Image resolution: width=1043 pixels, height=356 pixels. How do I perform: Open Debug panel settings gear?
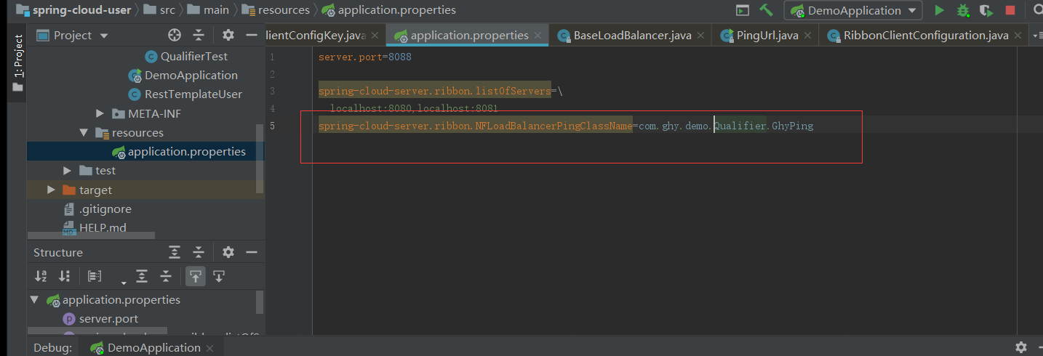(x=1020, y=347)
